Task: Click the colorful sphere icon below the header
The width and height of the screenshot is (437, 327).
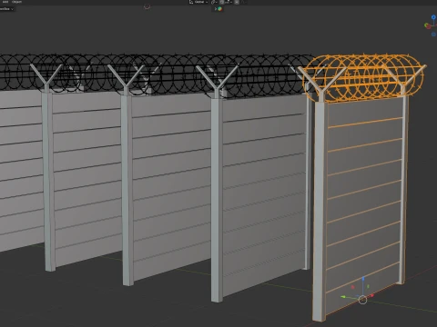Action: click(219, 9)
